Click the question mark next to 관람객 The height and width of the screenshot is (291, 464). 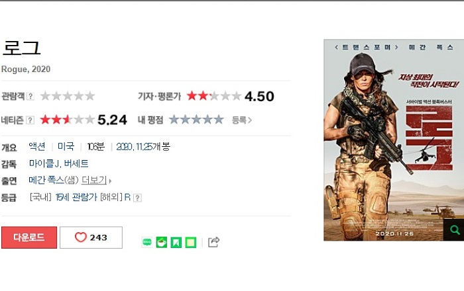[30, 96]
